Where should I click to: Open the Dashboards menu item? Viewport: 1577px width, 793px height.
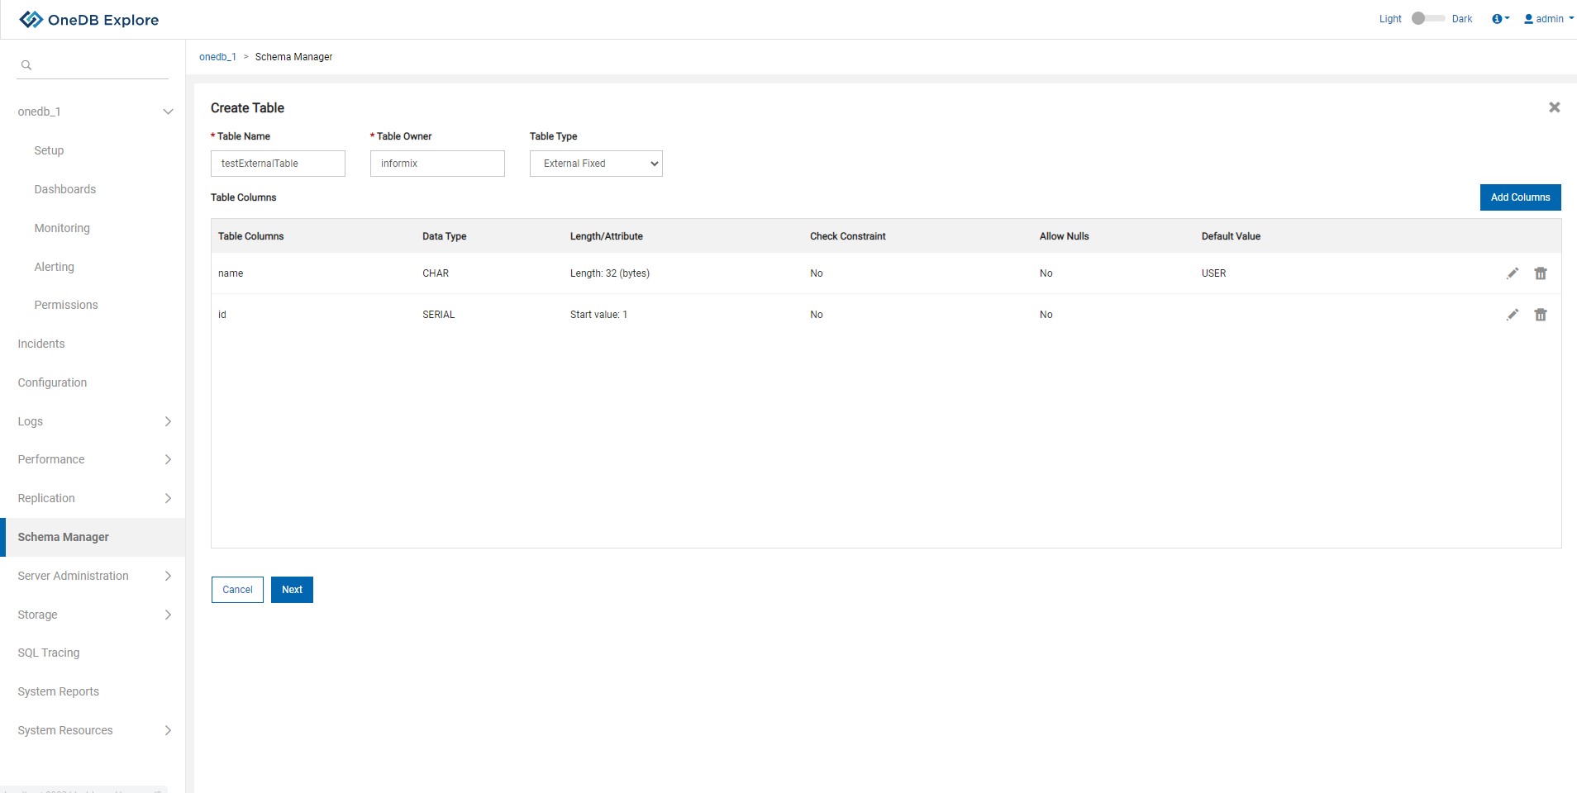tap(65, 189)
